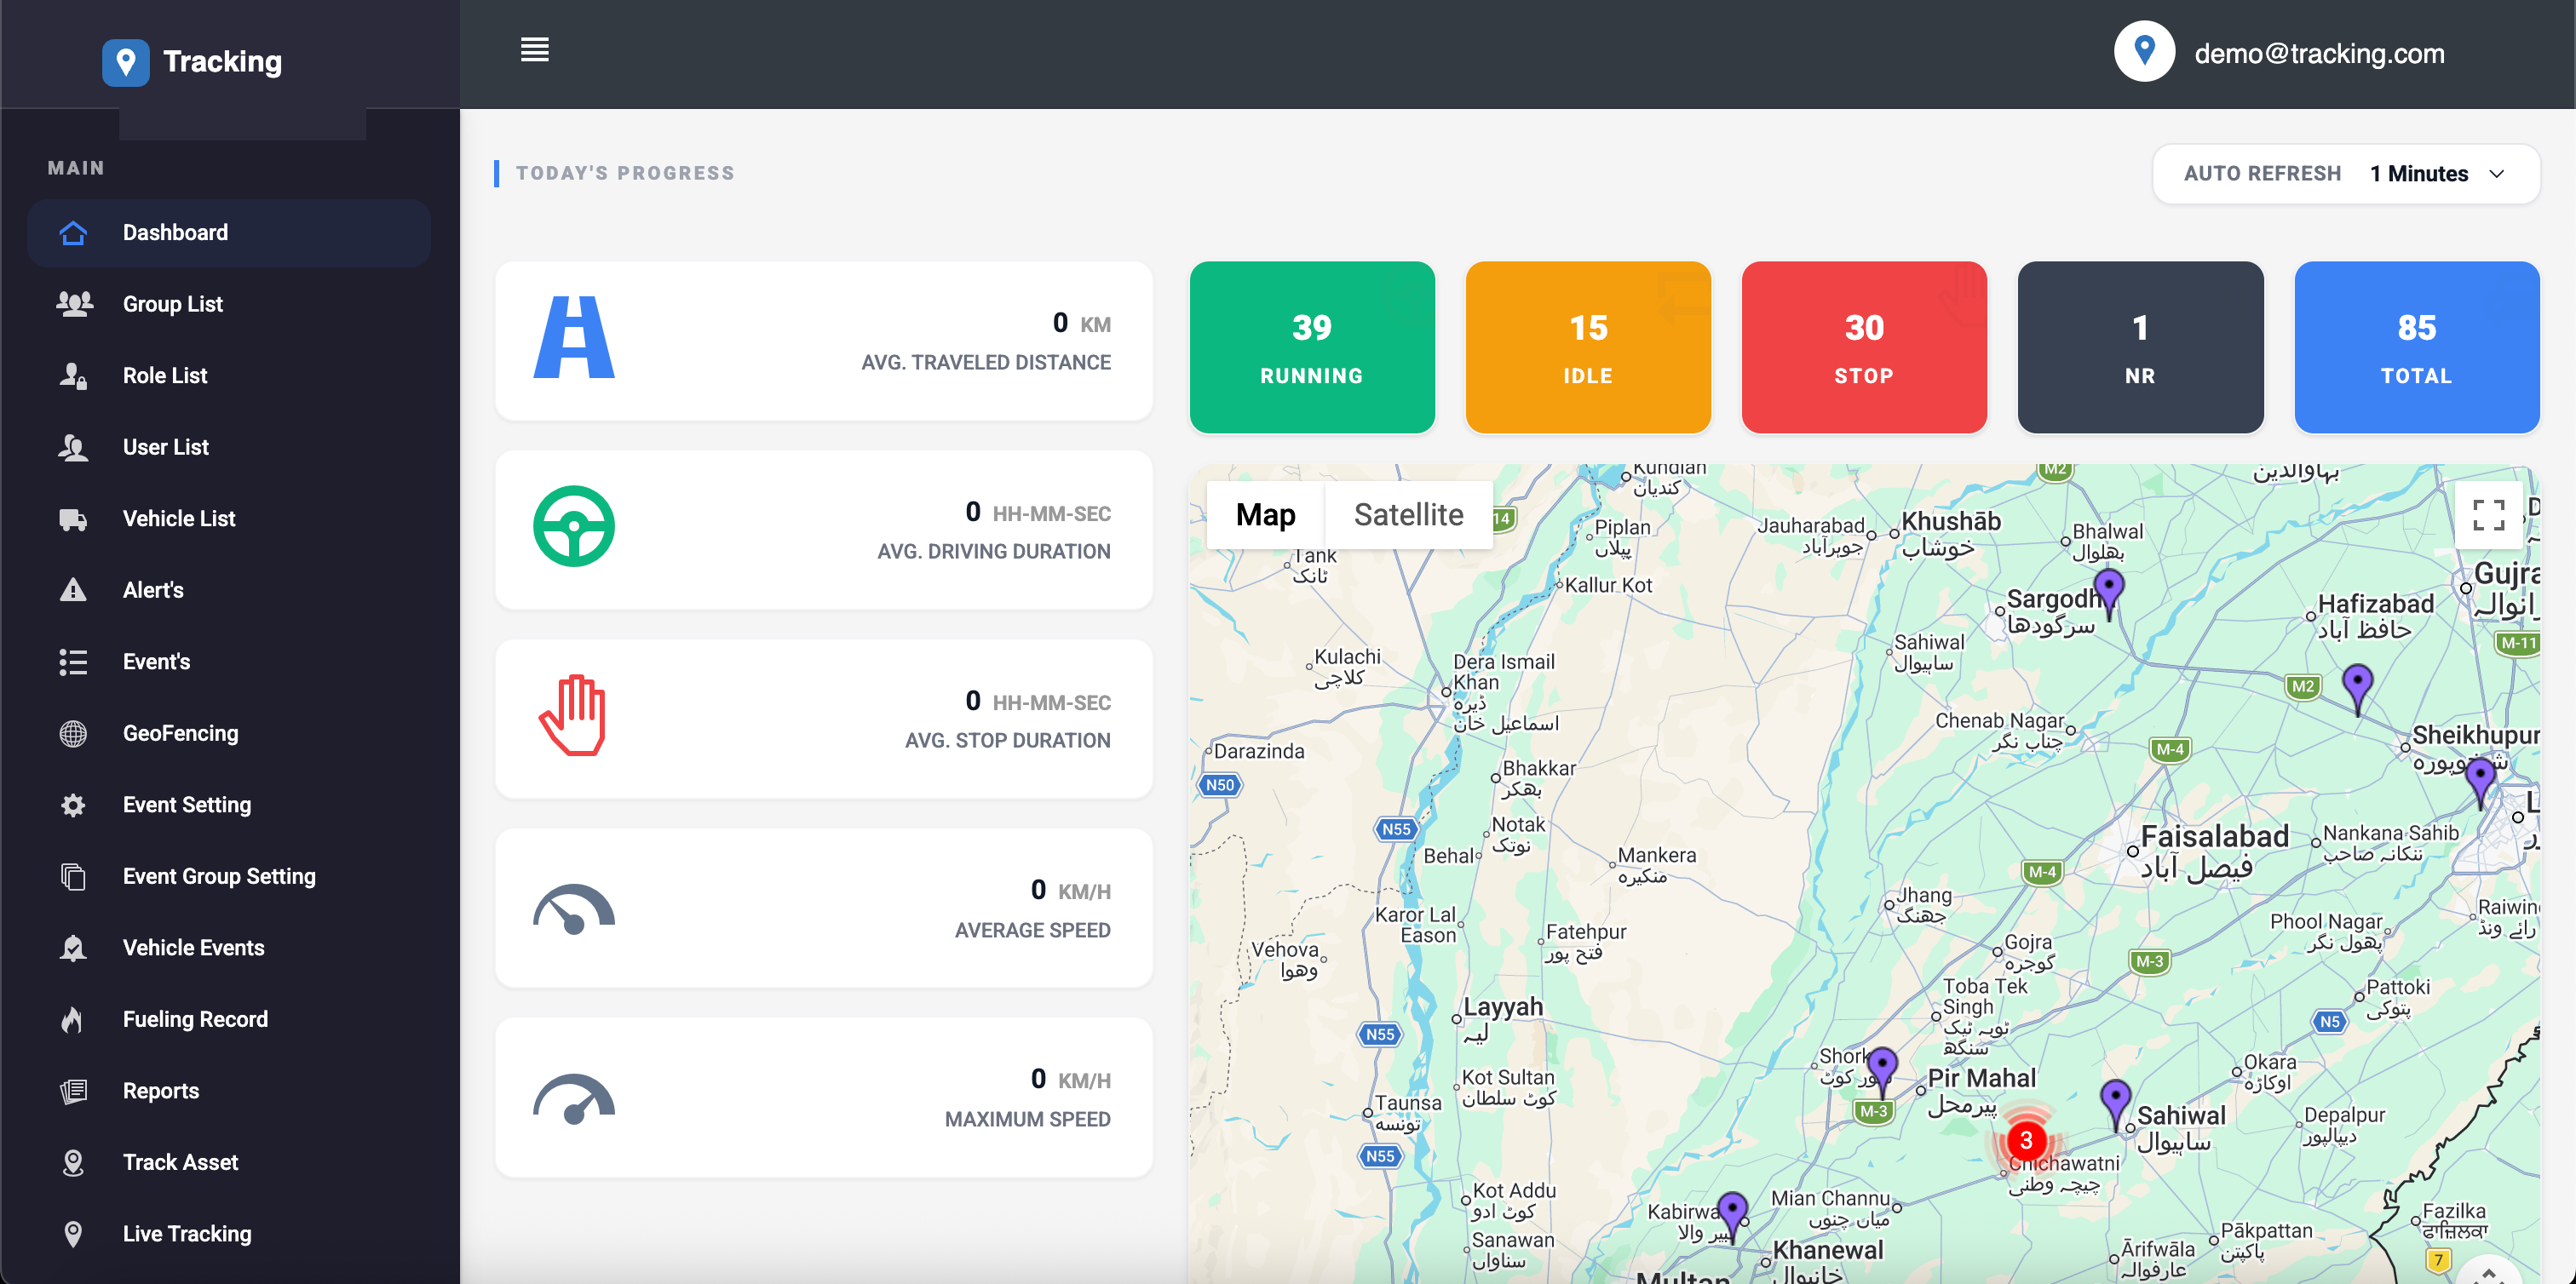Switch the map to Satellite view
This screenshot has width=2576, height=1284.
coord(1409,516)
